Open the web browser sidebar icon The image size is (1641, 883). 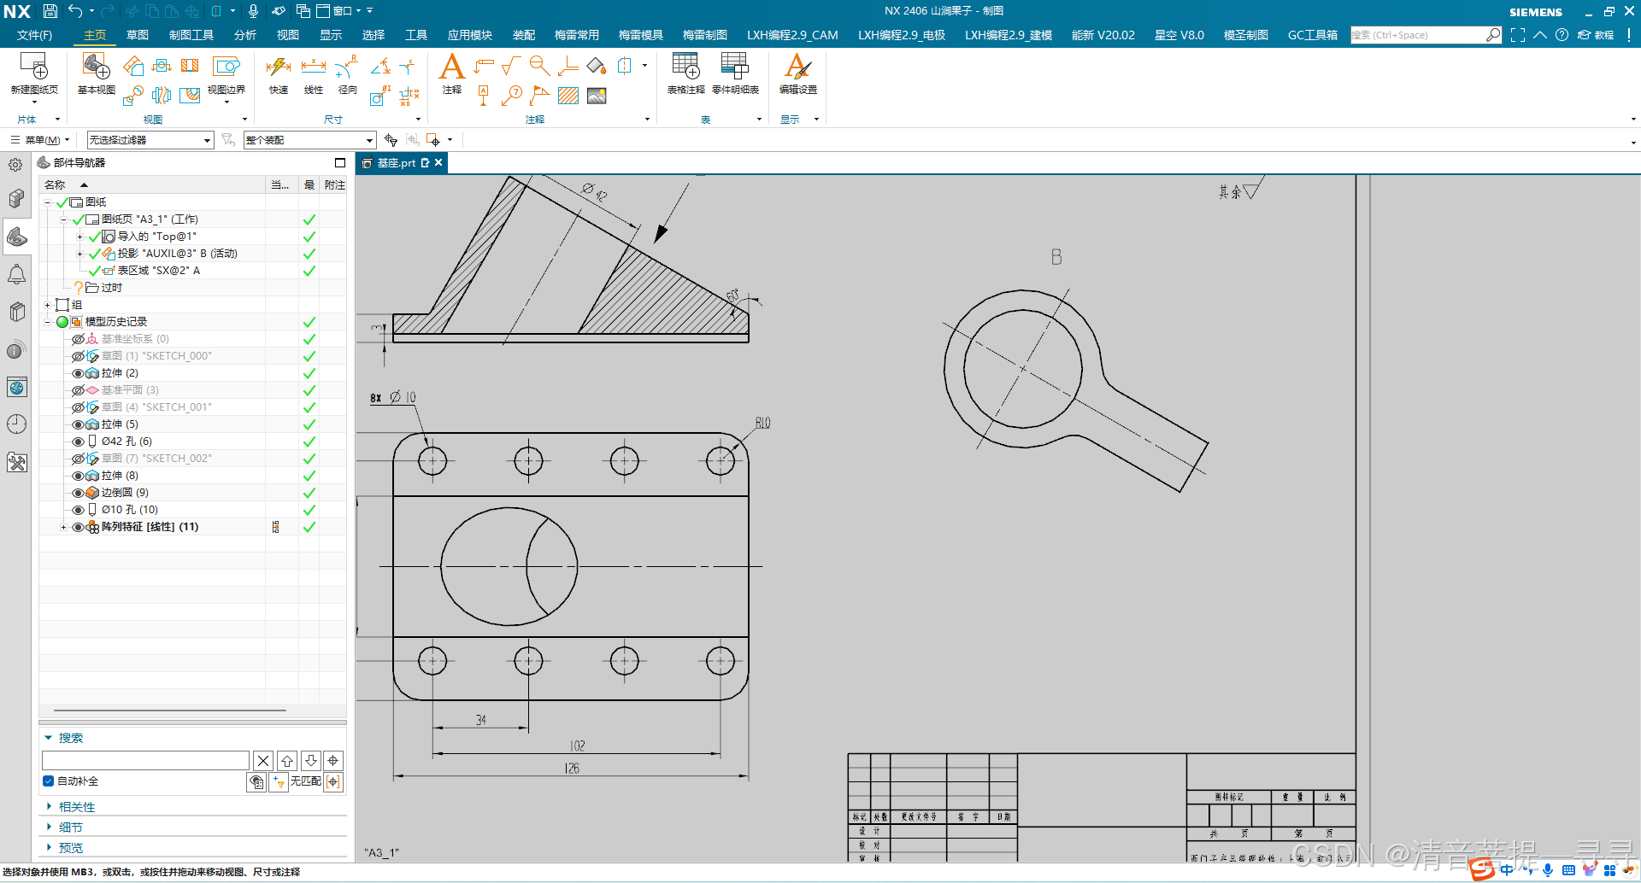[17, 387]
